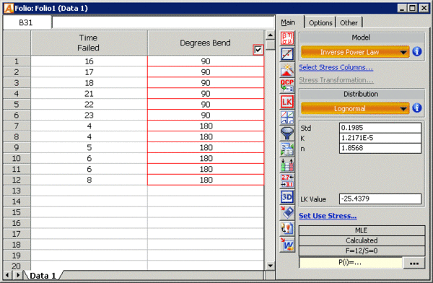Open the Select Stress Columns link
This screenshot has height=283, width=433.
click(336, 67)
